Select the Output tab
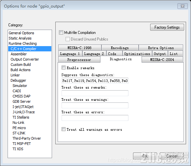The width and height of the screenshot is (191, 166). click(160, 54)
